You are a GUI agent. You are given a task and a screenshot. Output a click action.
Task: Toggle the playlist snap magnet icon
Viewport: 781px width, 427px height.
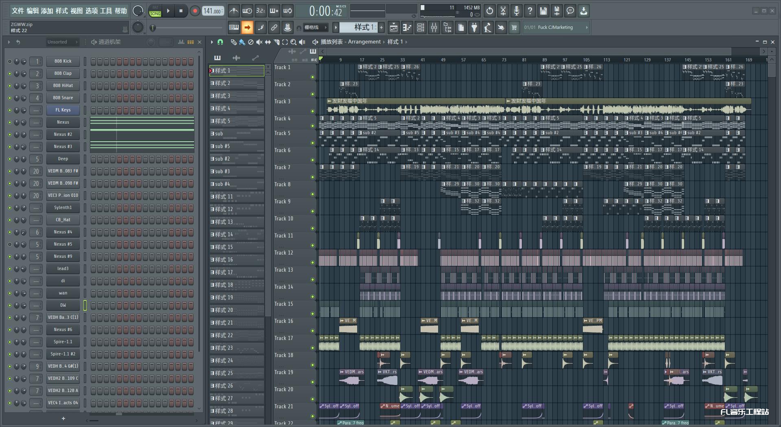pyautogui.click(x=220, y=42)
